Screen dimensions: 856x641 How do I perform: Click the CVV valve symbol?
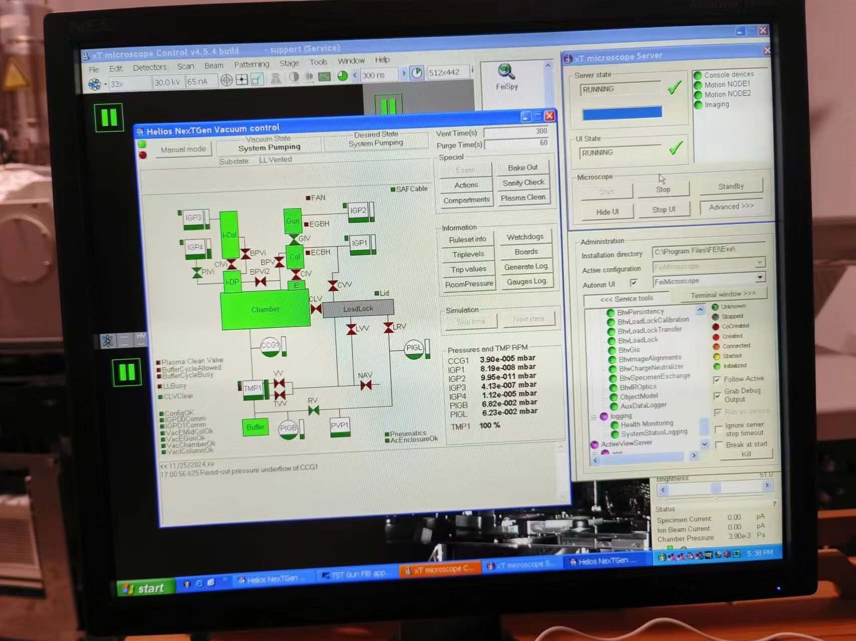point(333,286)
